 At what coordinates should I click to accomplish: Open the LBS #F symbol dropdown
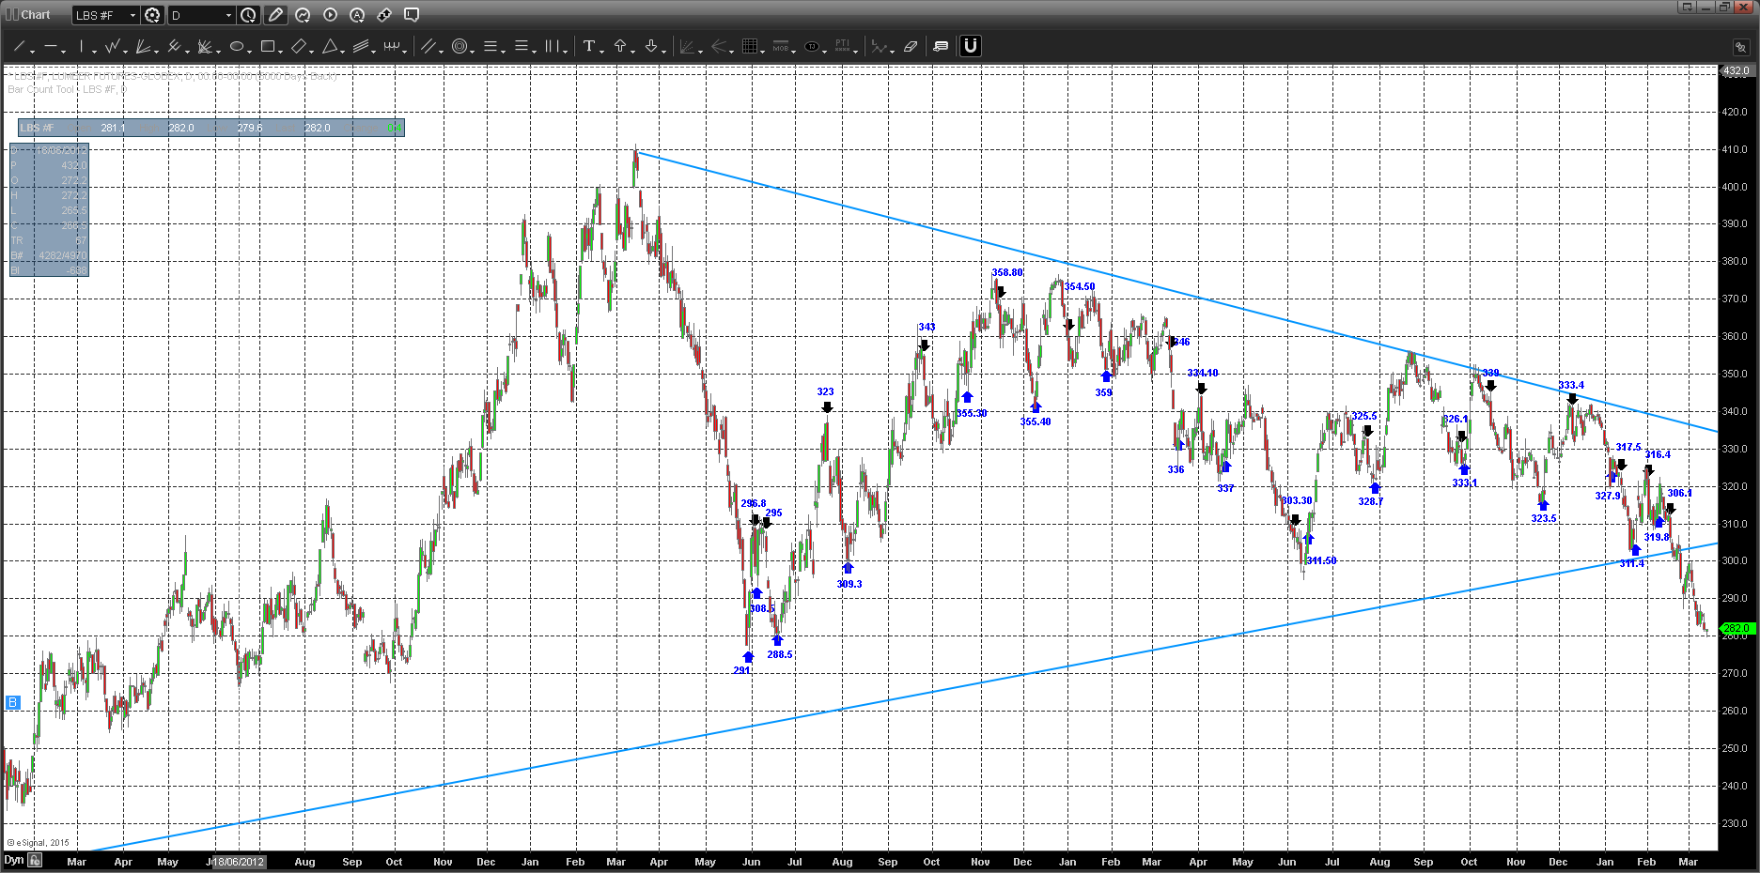click(x=106, y=15)
